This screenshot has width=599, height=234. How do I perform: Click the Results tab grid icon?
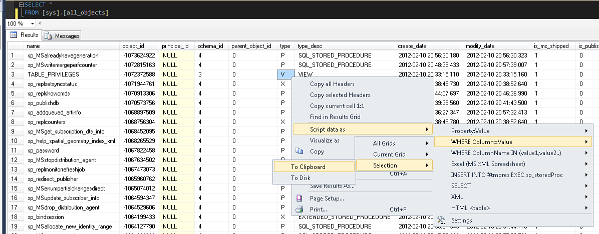pos(14,35)
